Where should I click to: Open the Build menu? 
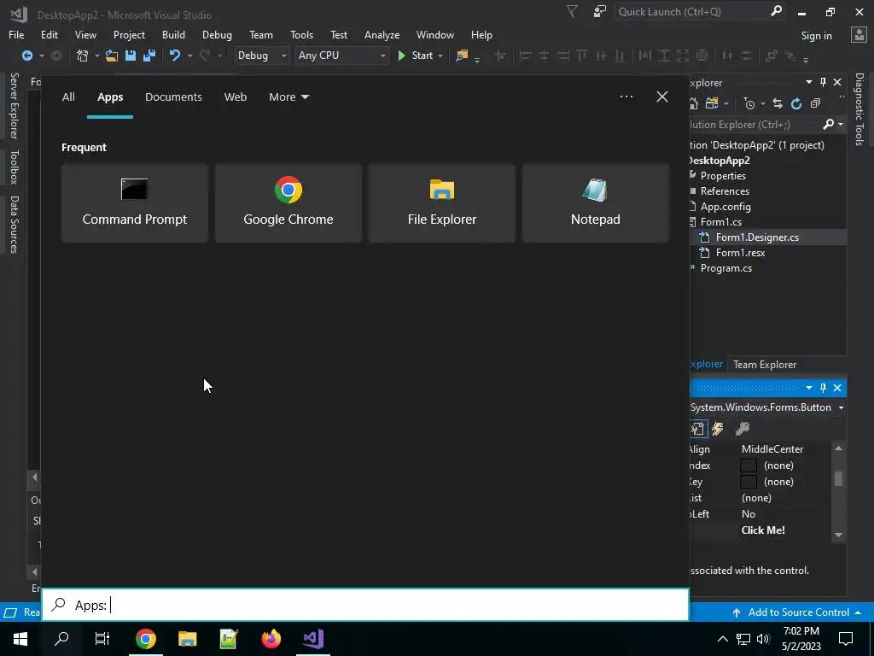[x=173, y=34]
